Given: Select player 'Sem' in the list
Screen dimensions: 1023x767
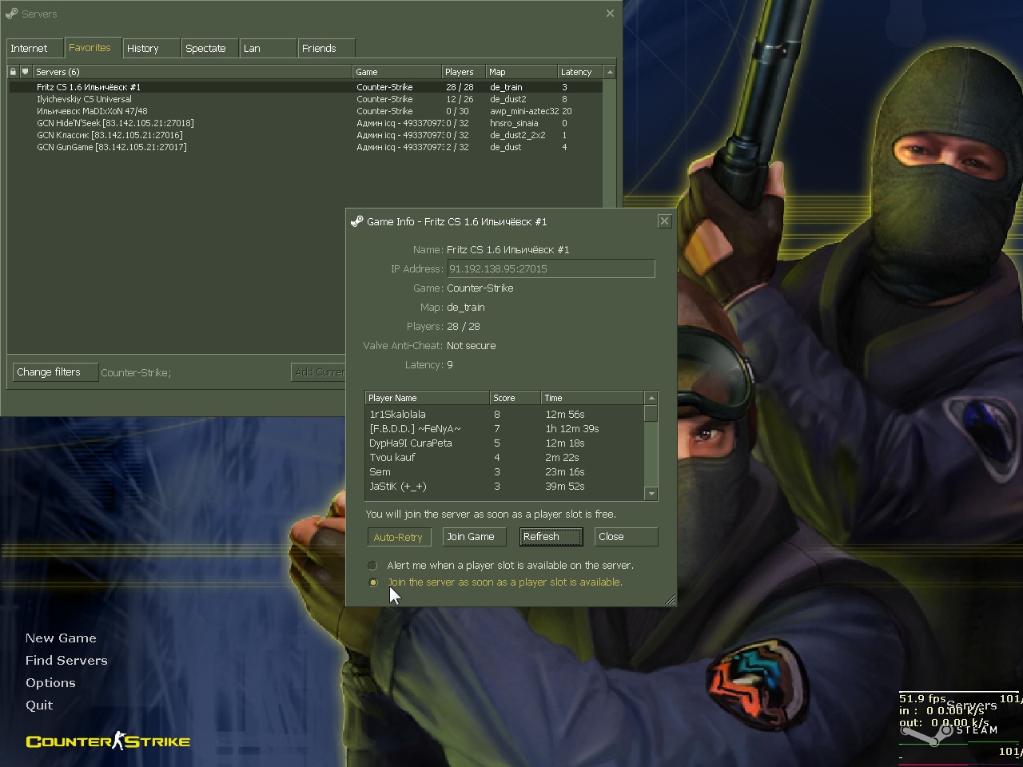Looking at the screenshot, I should [x=505, y=472].
